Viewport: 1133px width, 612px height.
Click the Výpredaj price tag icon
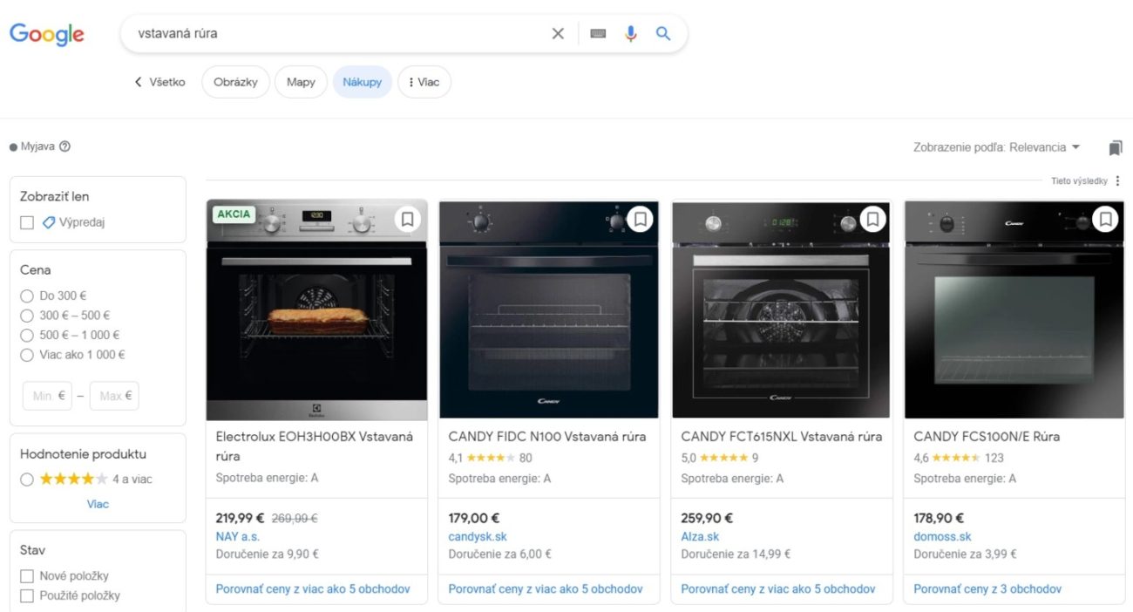pyautogui.click(x=49, y=222)
